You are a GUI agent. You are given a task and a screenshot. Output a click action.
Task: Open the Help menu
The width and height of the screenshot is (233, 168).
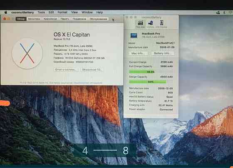(x=99, y=12)
